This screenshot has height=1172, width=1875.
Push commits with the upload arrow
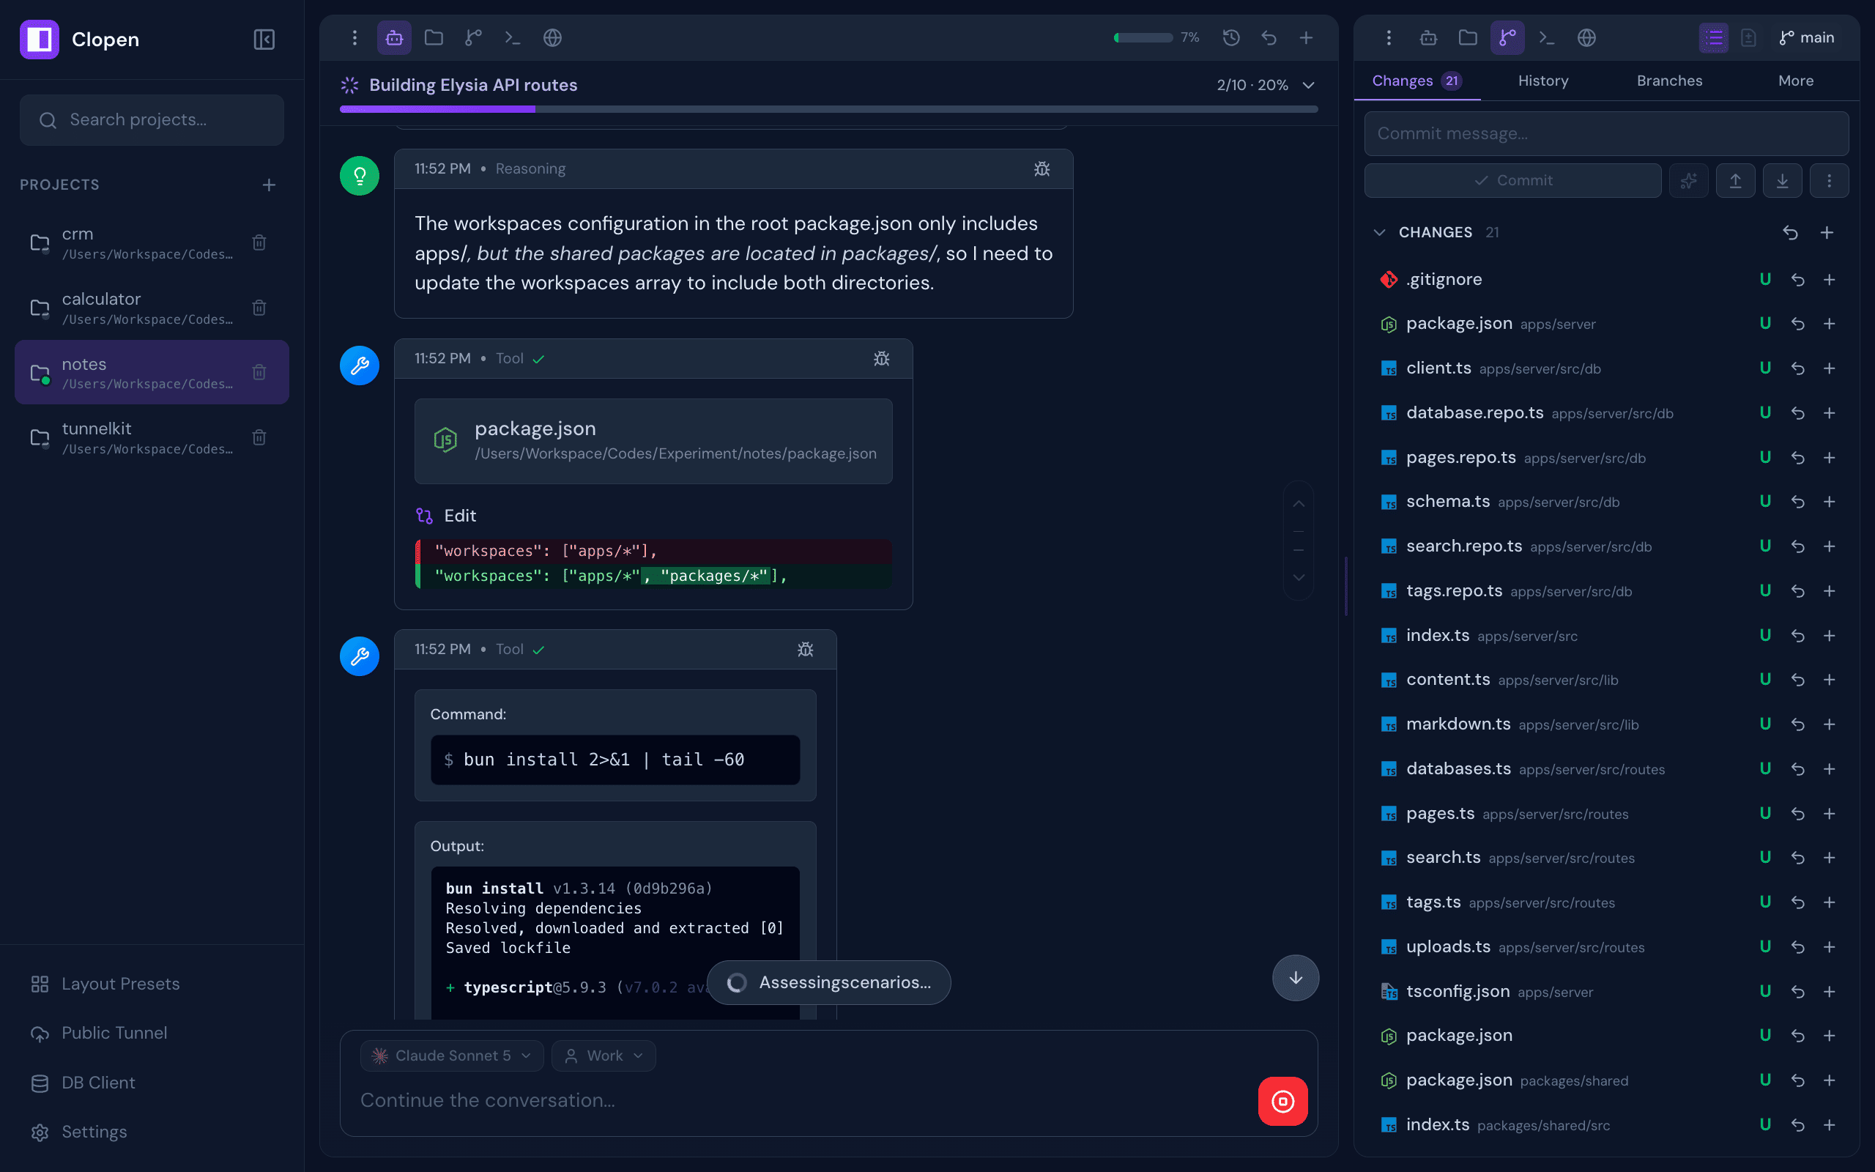(1736, 181)
